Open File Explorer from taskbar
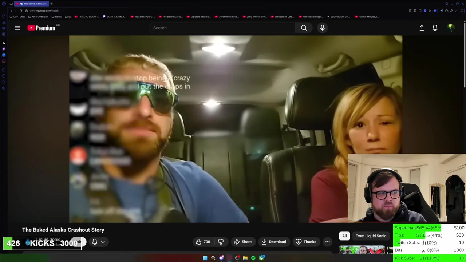The image size is (466, 262). click(x=245, y=258)
